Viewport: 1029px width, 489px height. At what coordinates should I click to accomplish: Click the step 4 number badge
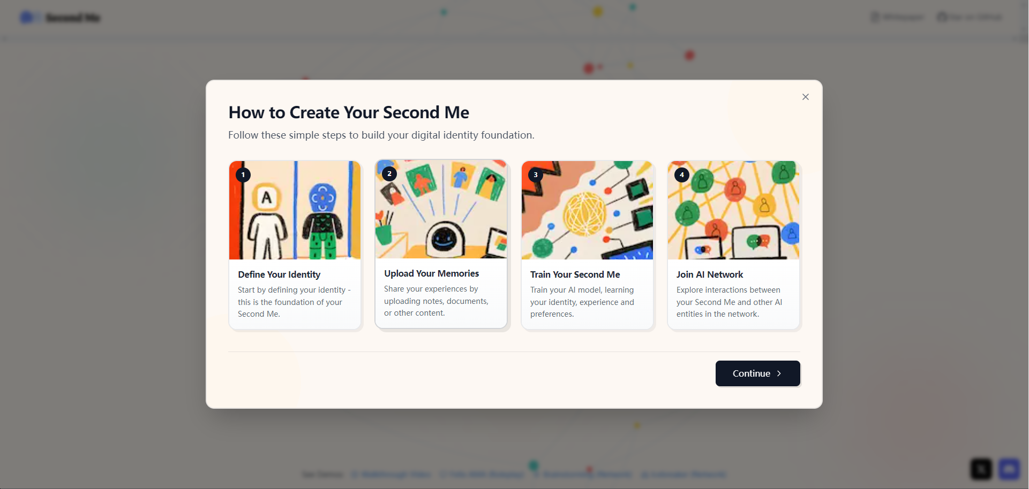[x=682, y=175]
